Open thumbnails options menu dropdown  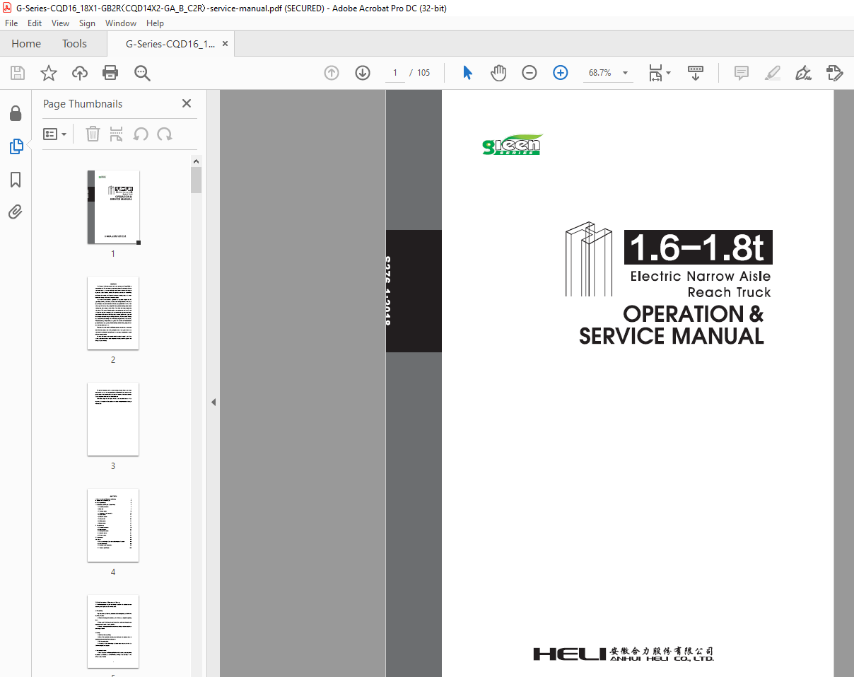55,134
